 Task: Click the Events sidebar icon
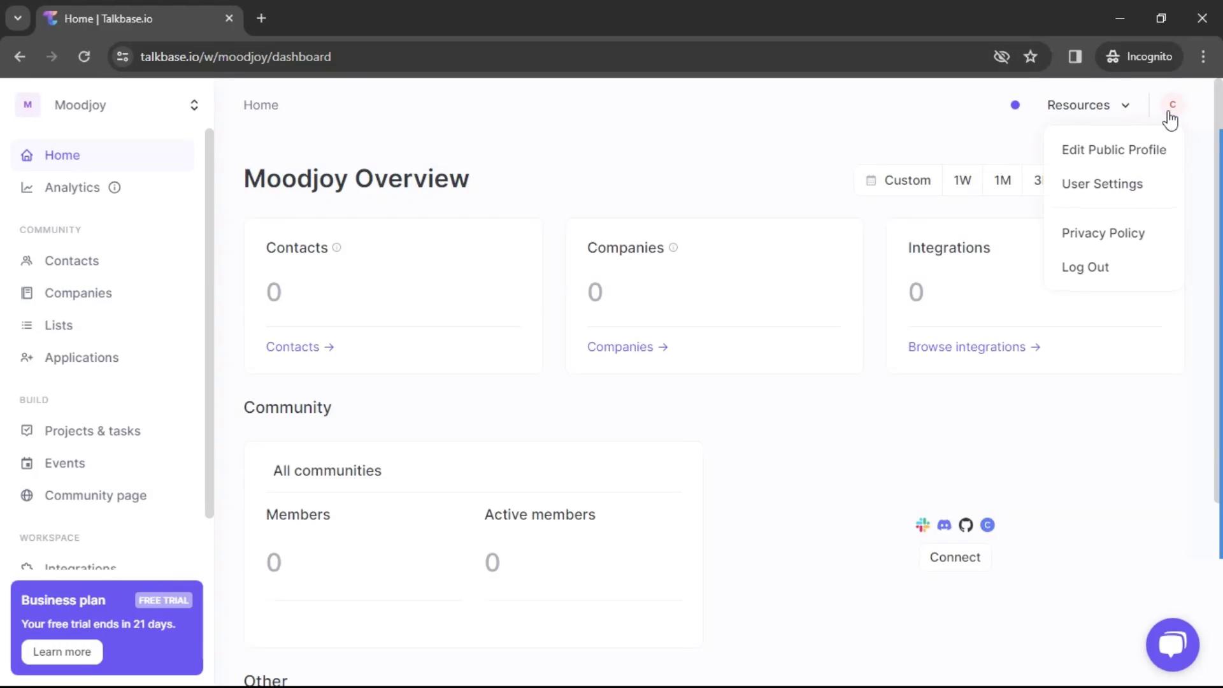pos(26,463)
